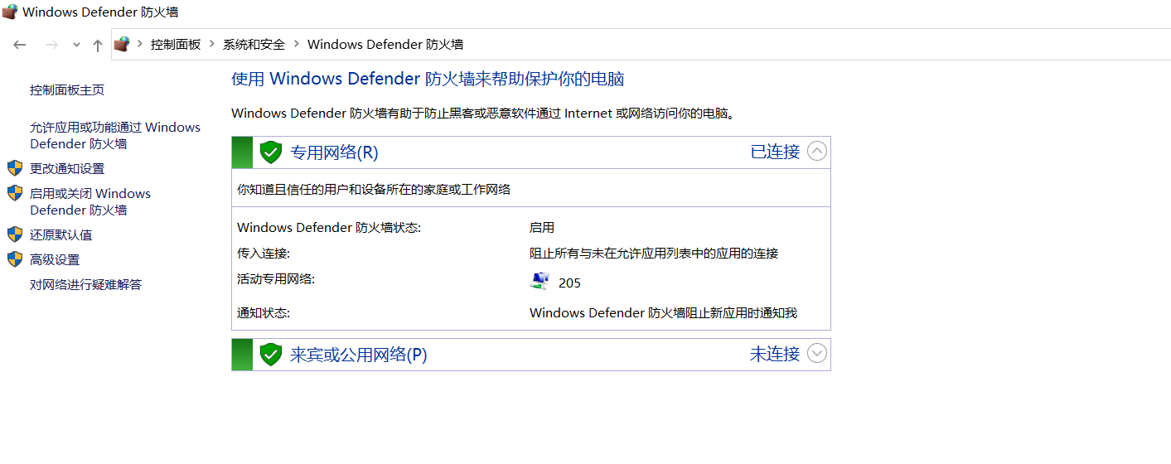Screen dimensions: 1171x464
Task: Go back with the left arrow
Action: [x=20, y=45]
